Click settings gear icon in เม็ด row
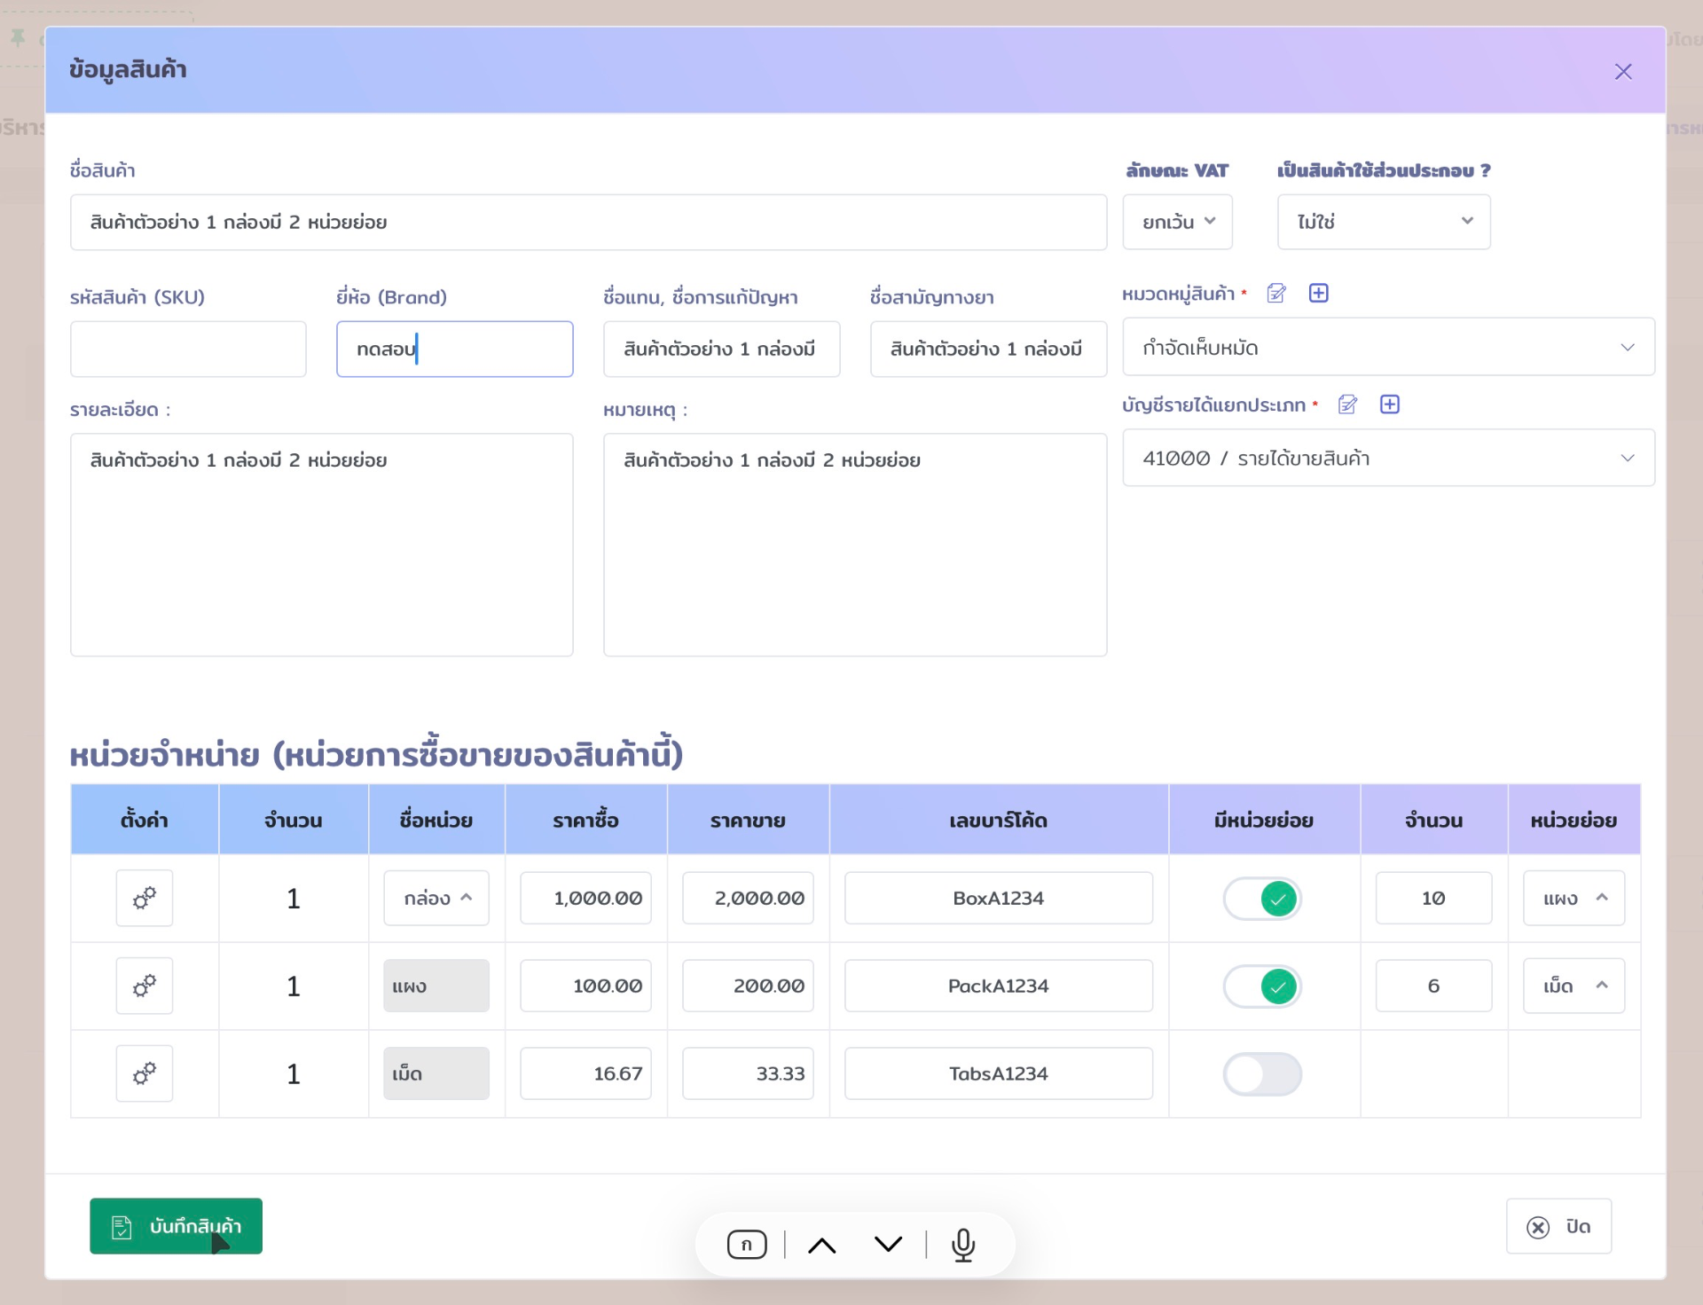This screenshot has height=1305, width=1703. [x=145, y=1073]
